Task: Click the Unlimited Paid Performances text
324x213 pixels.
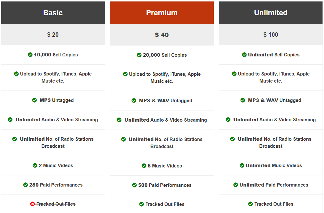Action: (x=274, y=185)
